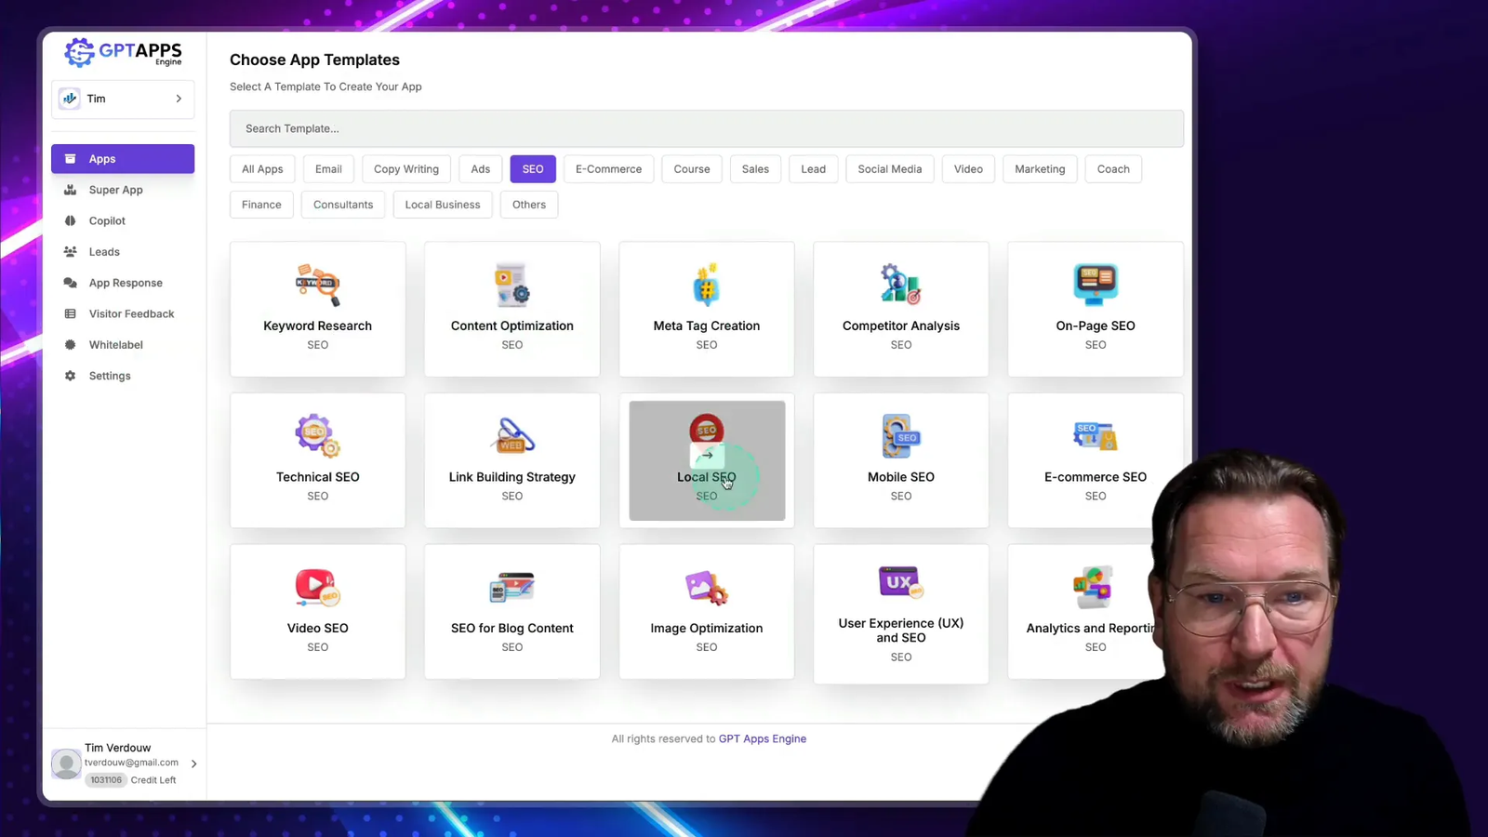1488x837 pixels.
Task: Click the App Response chat icon
Action: [x=70, y=283]
